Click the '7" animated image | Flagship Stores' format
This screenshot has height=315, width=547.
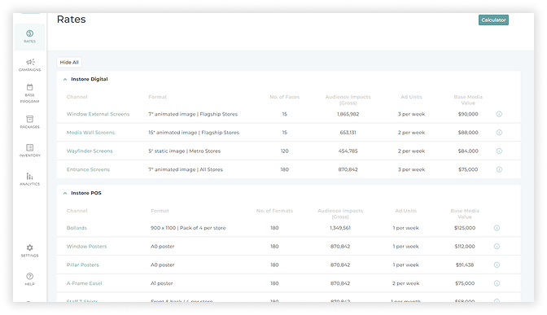click(x=193, y=114)
